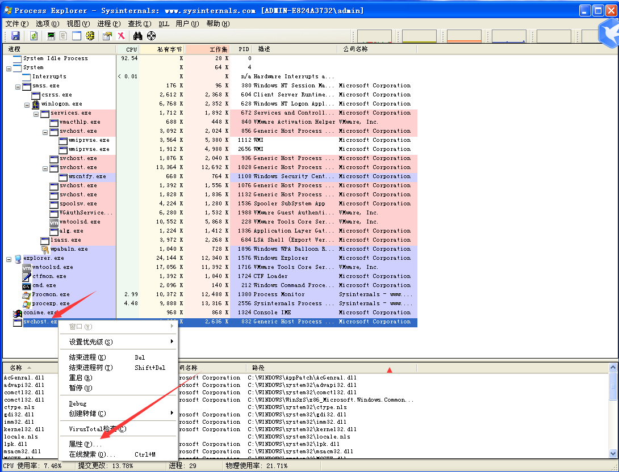Choose VirusTotal检查 from the context menu
619x472 pixels.
(x=119, y=429)
